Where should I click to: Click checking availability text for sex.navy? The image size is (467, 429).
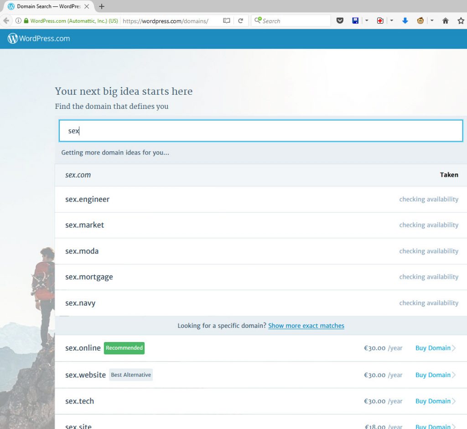tap(429, 303)
